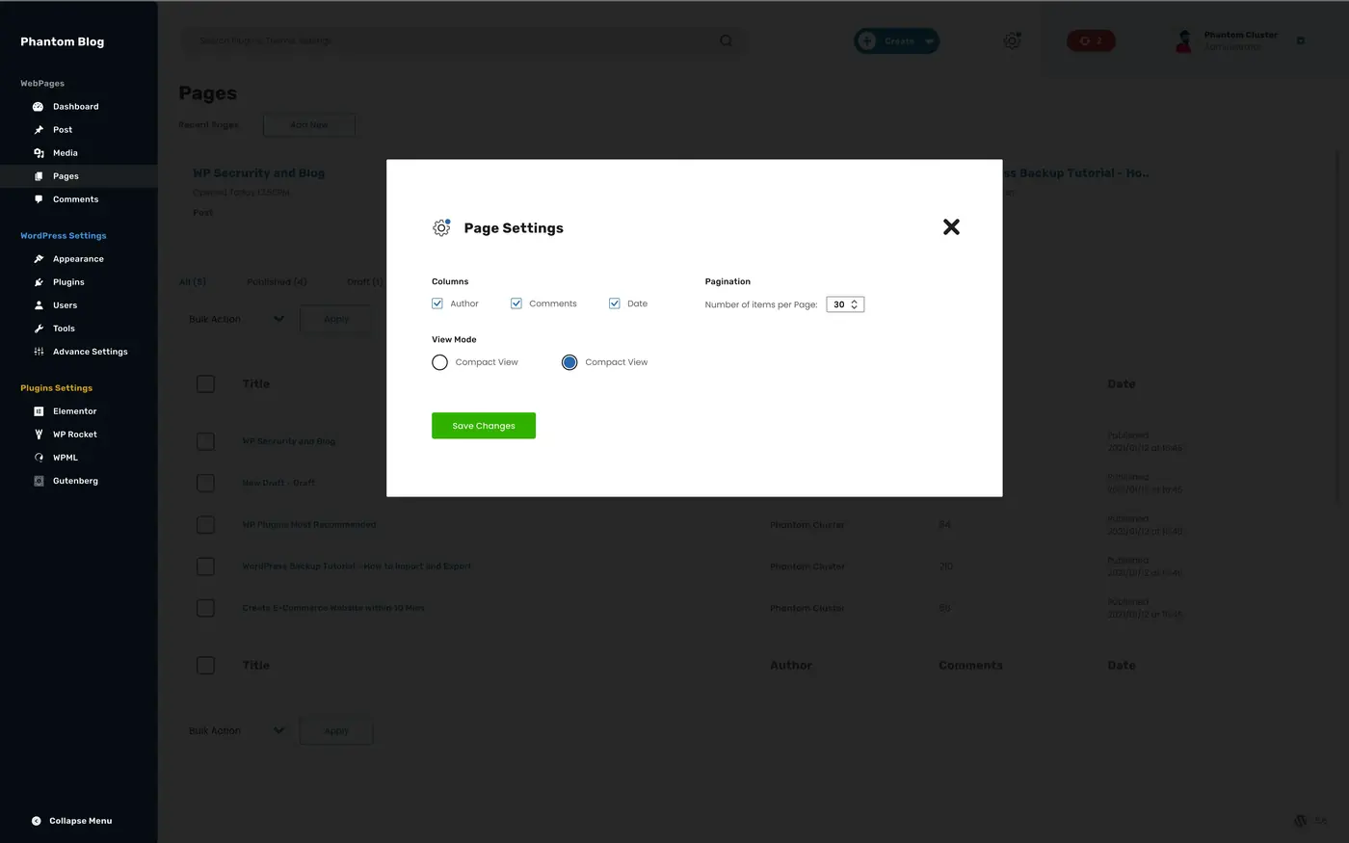Click Save Changes button
1349x843 pixels.
coord(484,426)
